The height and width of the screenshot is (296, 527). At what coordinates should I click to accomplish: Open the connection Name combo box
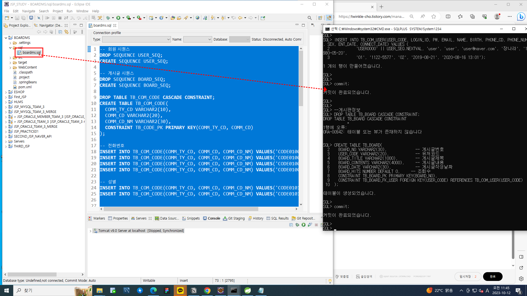(198, 39)
